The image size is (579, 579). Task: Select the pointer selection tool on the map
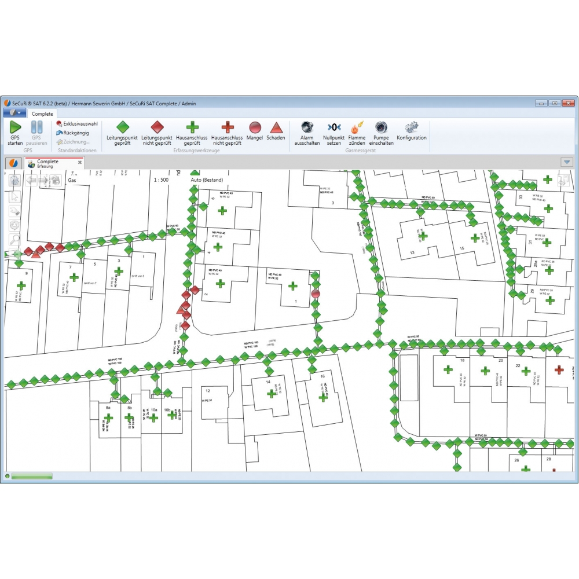tap(14, 196)
